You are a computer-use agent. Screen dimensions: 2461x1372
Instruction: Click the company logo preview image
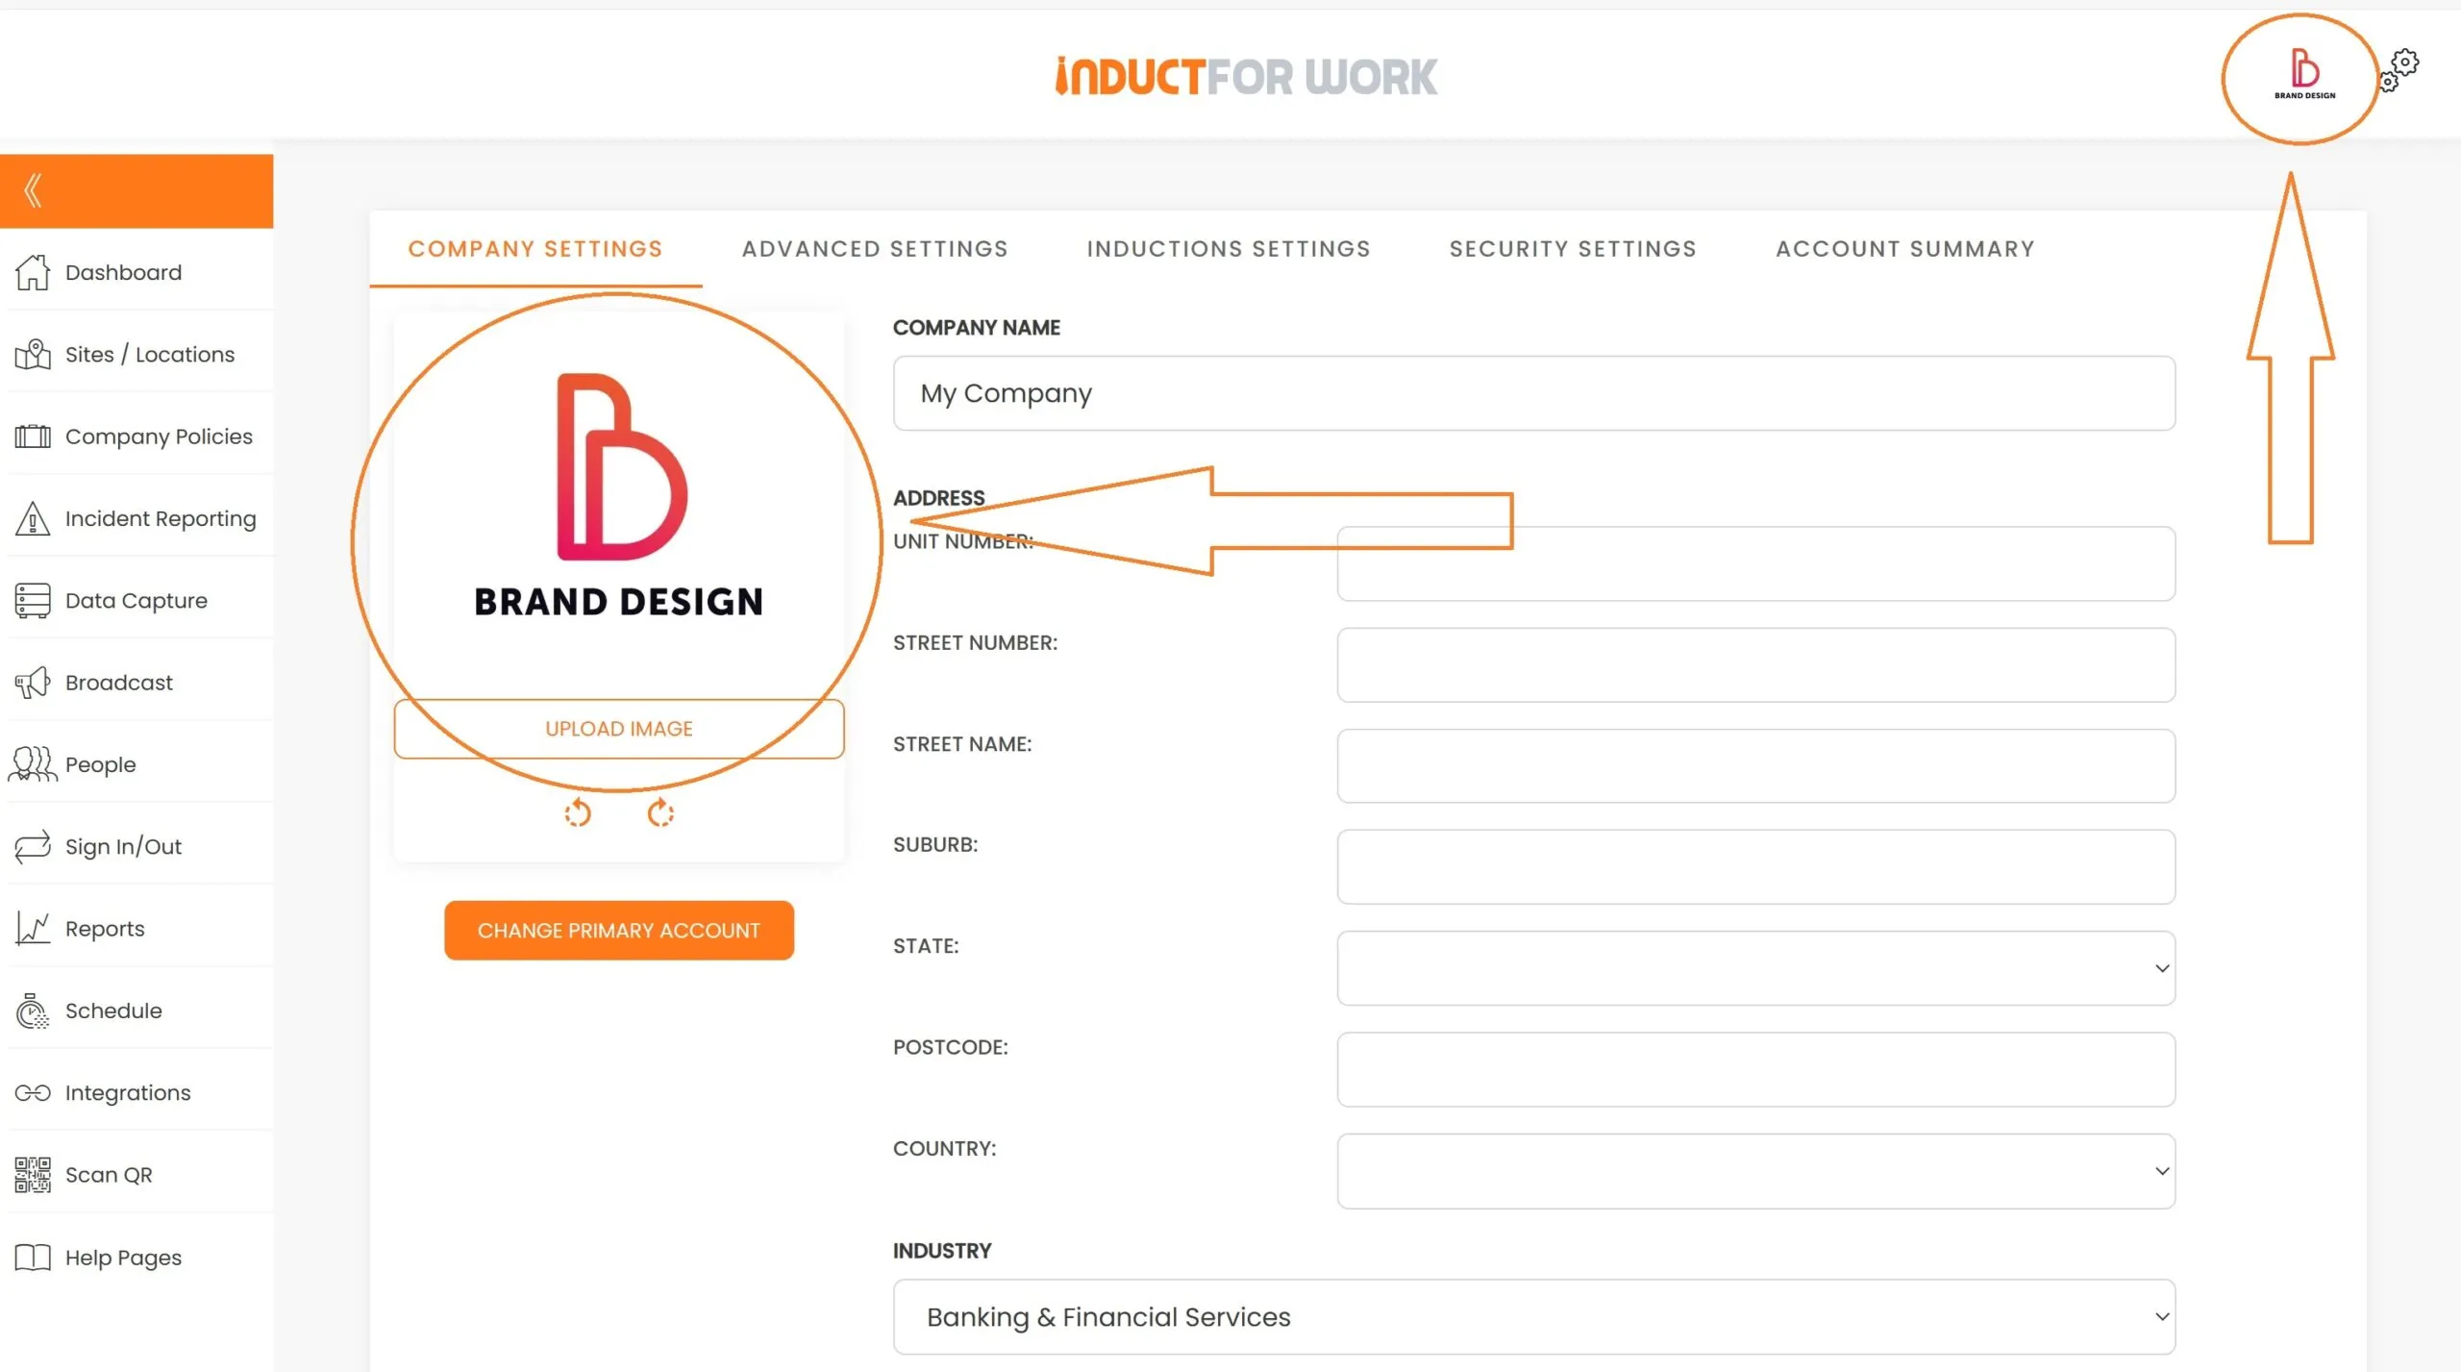[x=619, y=495]
